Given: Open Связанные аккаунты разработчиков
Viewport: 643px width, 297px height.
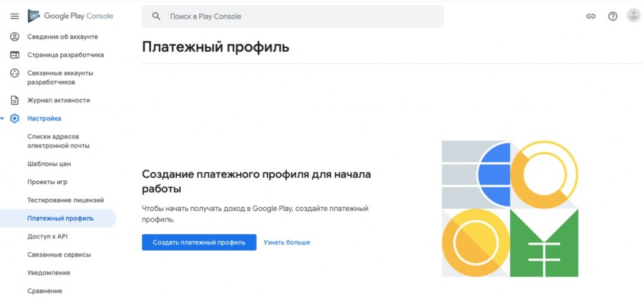Looking at the screenshot, I should (x=60, y=78).
